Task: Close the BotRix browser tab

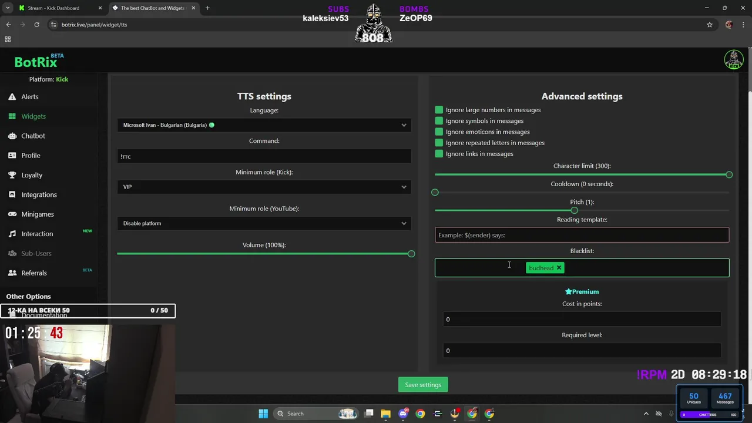Action: pyautogui.click(x=194, y=8)
